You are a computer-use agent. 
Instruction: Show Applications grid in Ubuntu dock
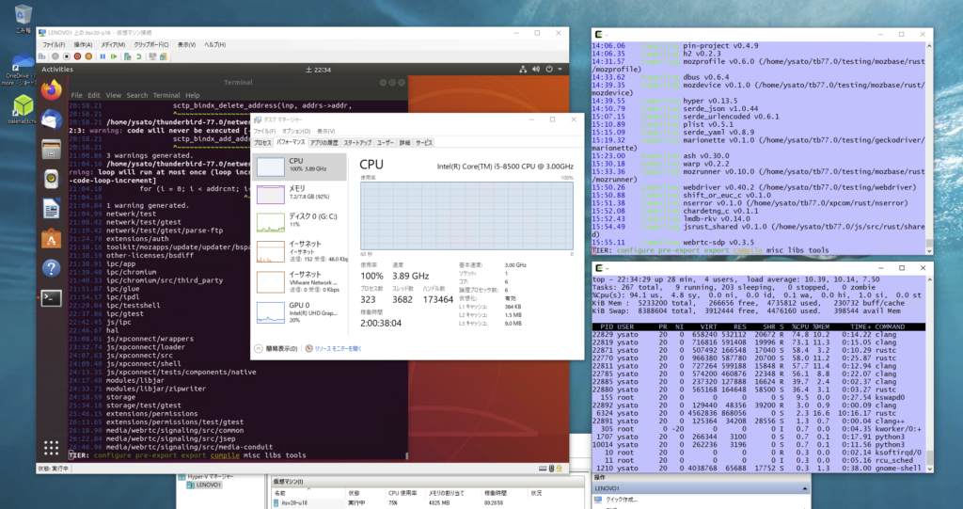tap(53, 449)
